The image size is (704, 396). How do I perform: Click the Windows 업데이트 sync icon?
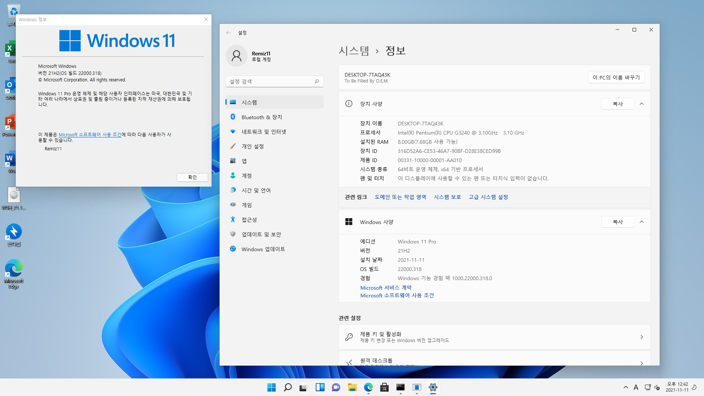pos(233,249)
